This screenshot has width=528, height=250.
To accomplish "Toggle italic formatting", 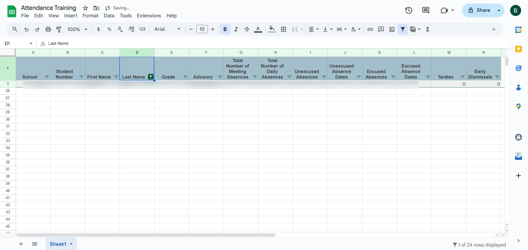I will [236, 29].
